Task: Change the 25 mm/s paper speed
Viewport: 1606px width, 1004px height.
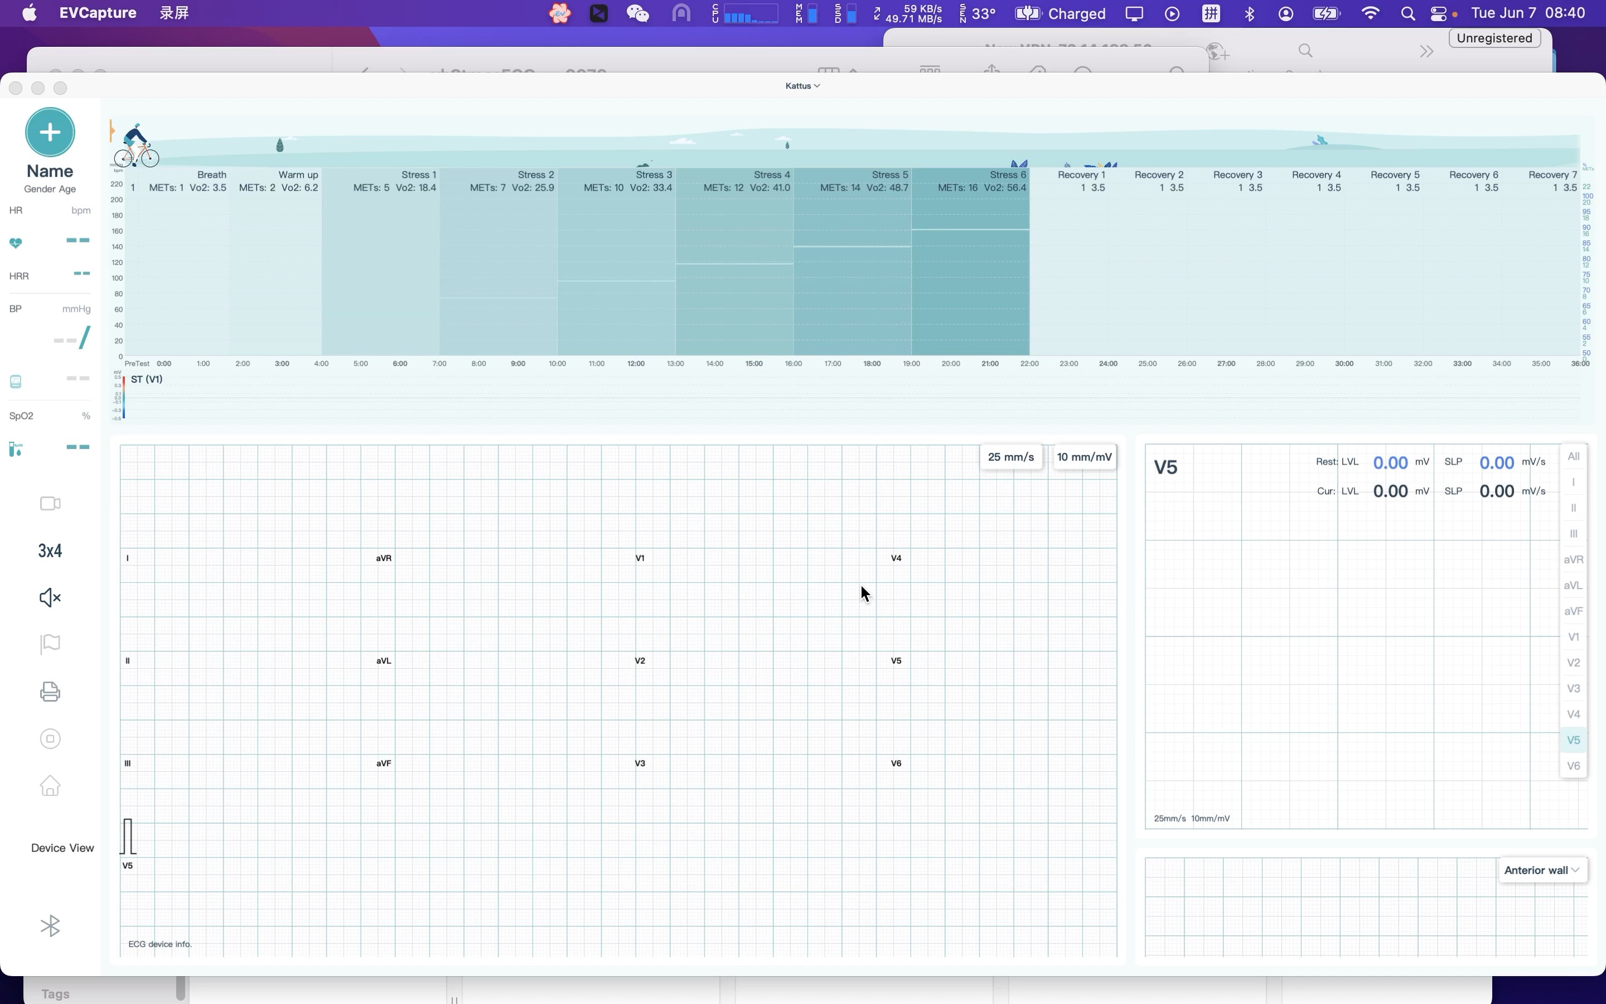Action: pos(1010,457)
